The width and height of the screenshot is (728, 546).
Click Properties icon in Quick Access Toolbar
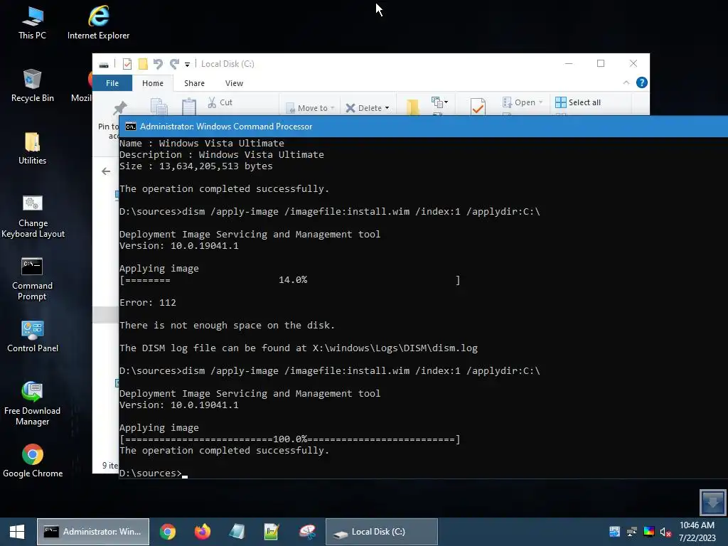pos(127,63)
